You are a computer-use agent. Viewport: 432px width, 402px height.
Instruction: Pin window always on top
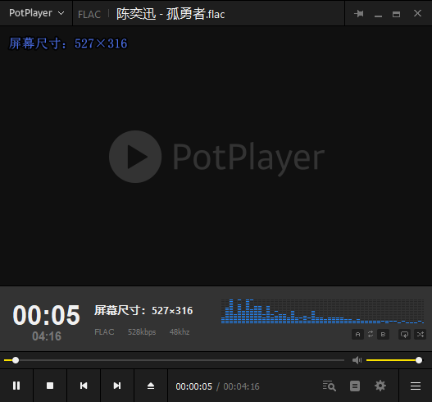(x=359, y=13)
